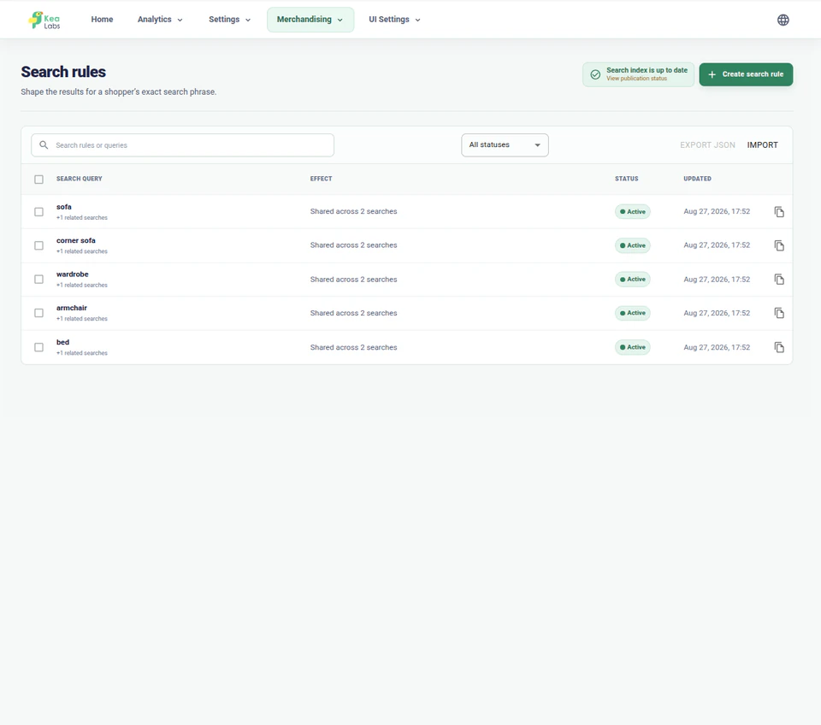Tick the bed rule checkbox
Image resolution: width=821 pixels, height=725 pixels.
tap(38, 347)
